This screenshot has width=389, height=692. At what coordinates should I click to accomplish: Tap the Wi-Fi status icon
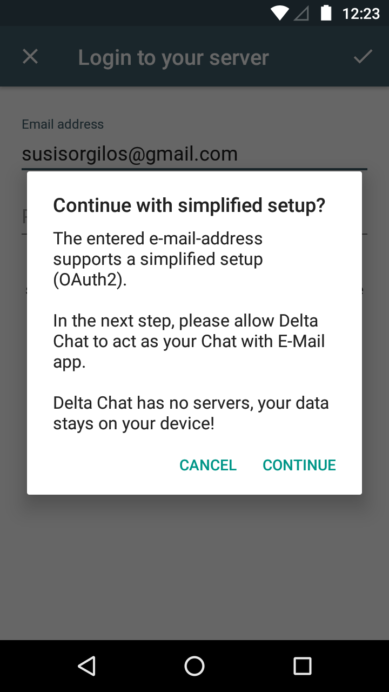click(x=280, y=13)
